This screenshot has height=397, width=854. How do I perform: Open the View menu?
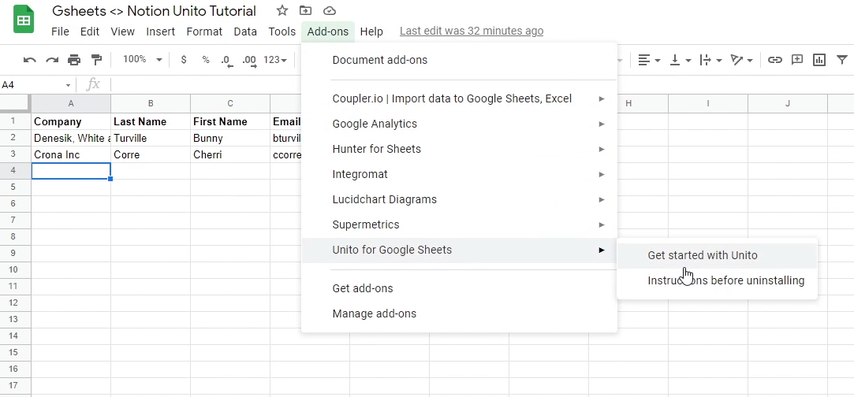click(122, 32)
